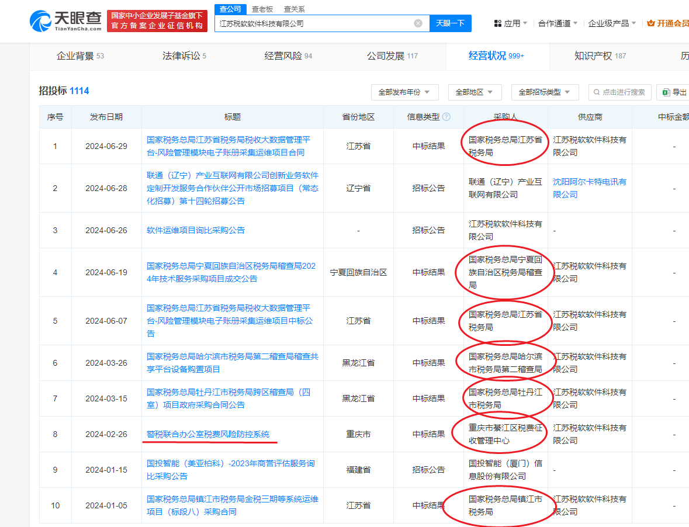Expand the 合作通道 menu
689x527 pixels.
(558, 23)
